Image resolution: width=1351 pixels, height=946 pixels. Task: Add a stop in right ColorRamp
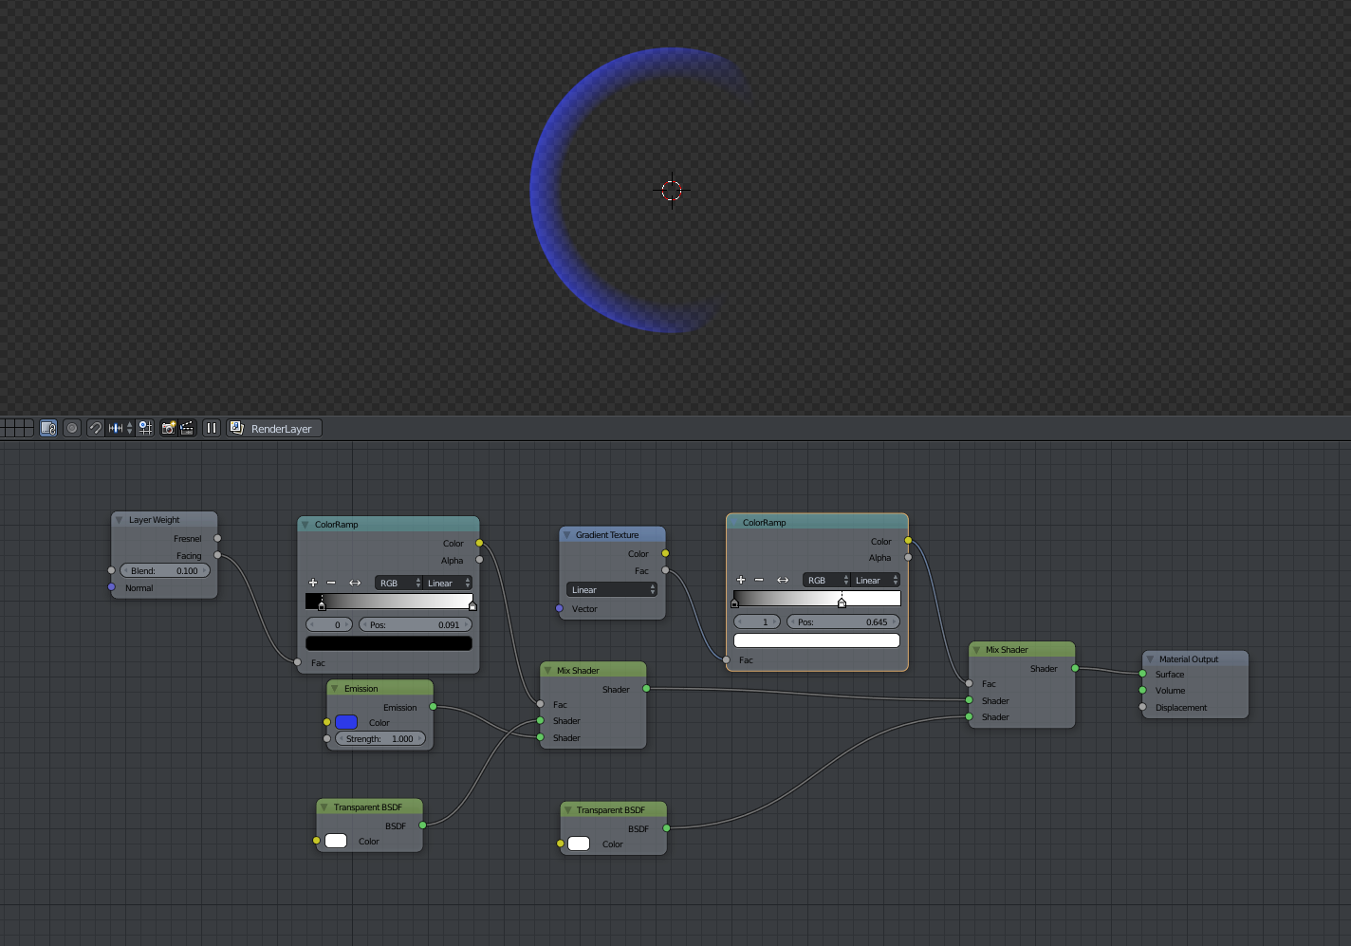[x=741, y=580]
